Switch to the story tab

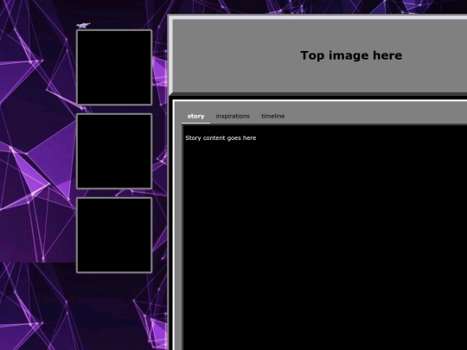[195, 116]
